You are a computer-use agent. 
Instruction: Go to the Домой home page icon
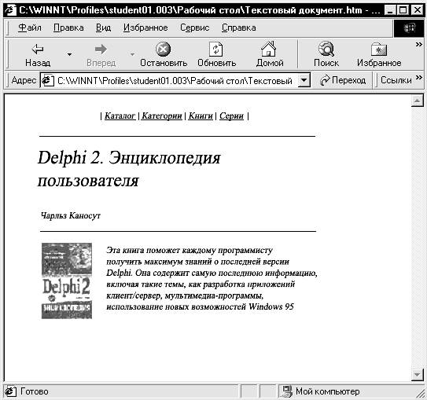click(x=269, y=49)
